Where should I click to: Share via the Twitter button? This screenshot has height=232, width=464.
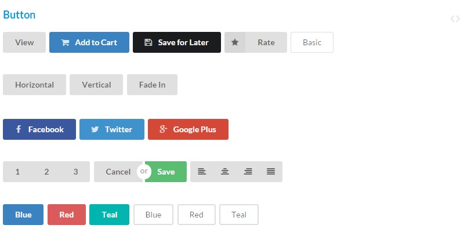click(x=112, y=129)
